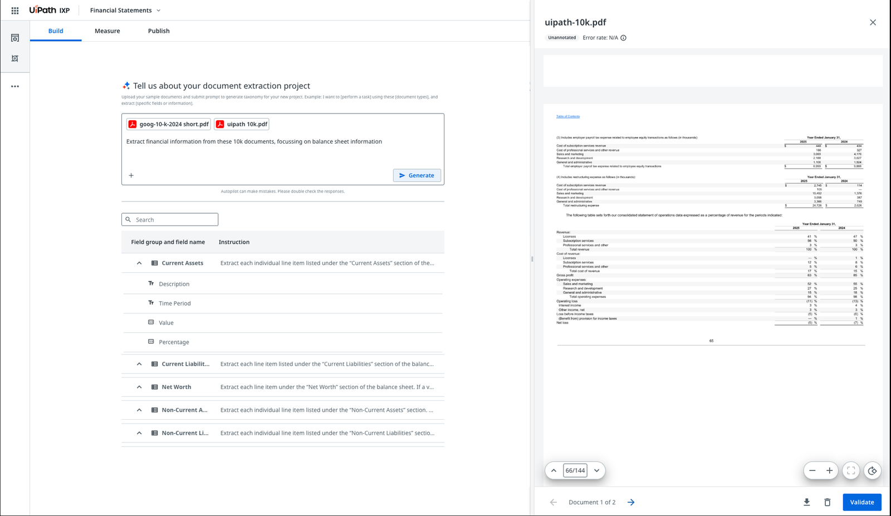This screenshot has width=891, height=516.
Task: Close the uipath-10k.pdf preview panel
Action: [x=873, y=22]
